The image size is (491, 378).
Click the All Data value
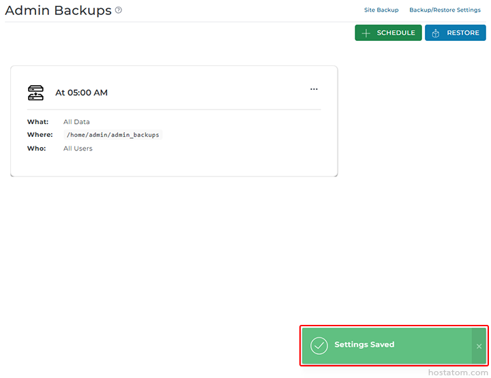pyautogui.click(x=76, y=122)
